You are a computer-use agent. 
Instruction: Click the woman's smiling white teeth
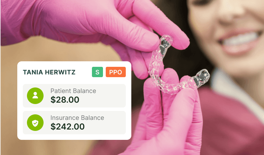click(241, 39)
